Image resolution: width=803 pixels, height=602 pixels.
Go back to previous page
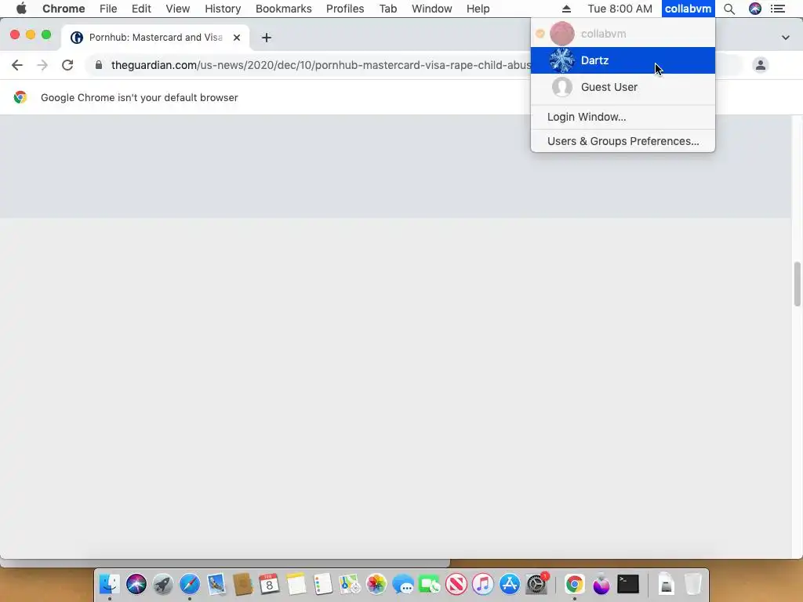(17, 65)
